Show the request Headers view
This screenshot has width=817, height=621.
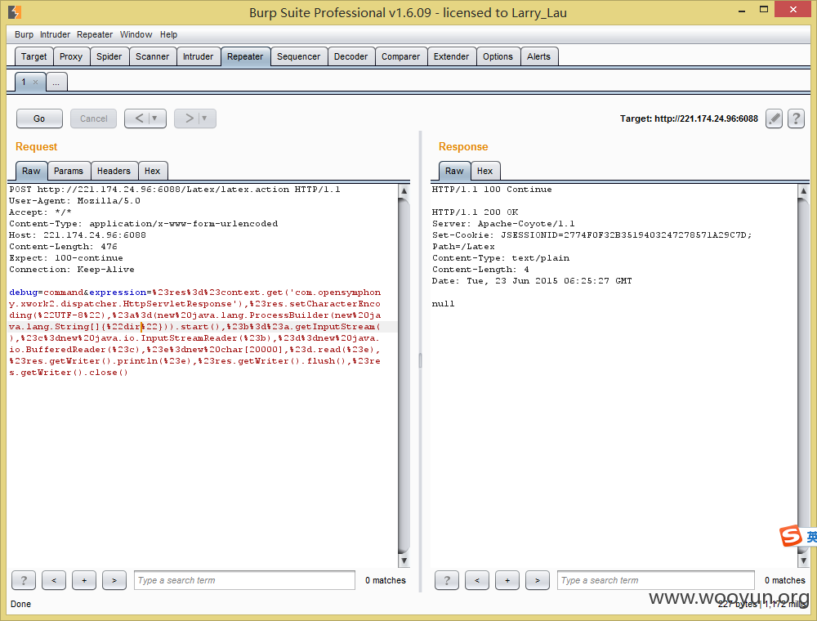point(114,171)
